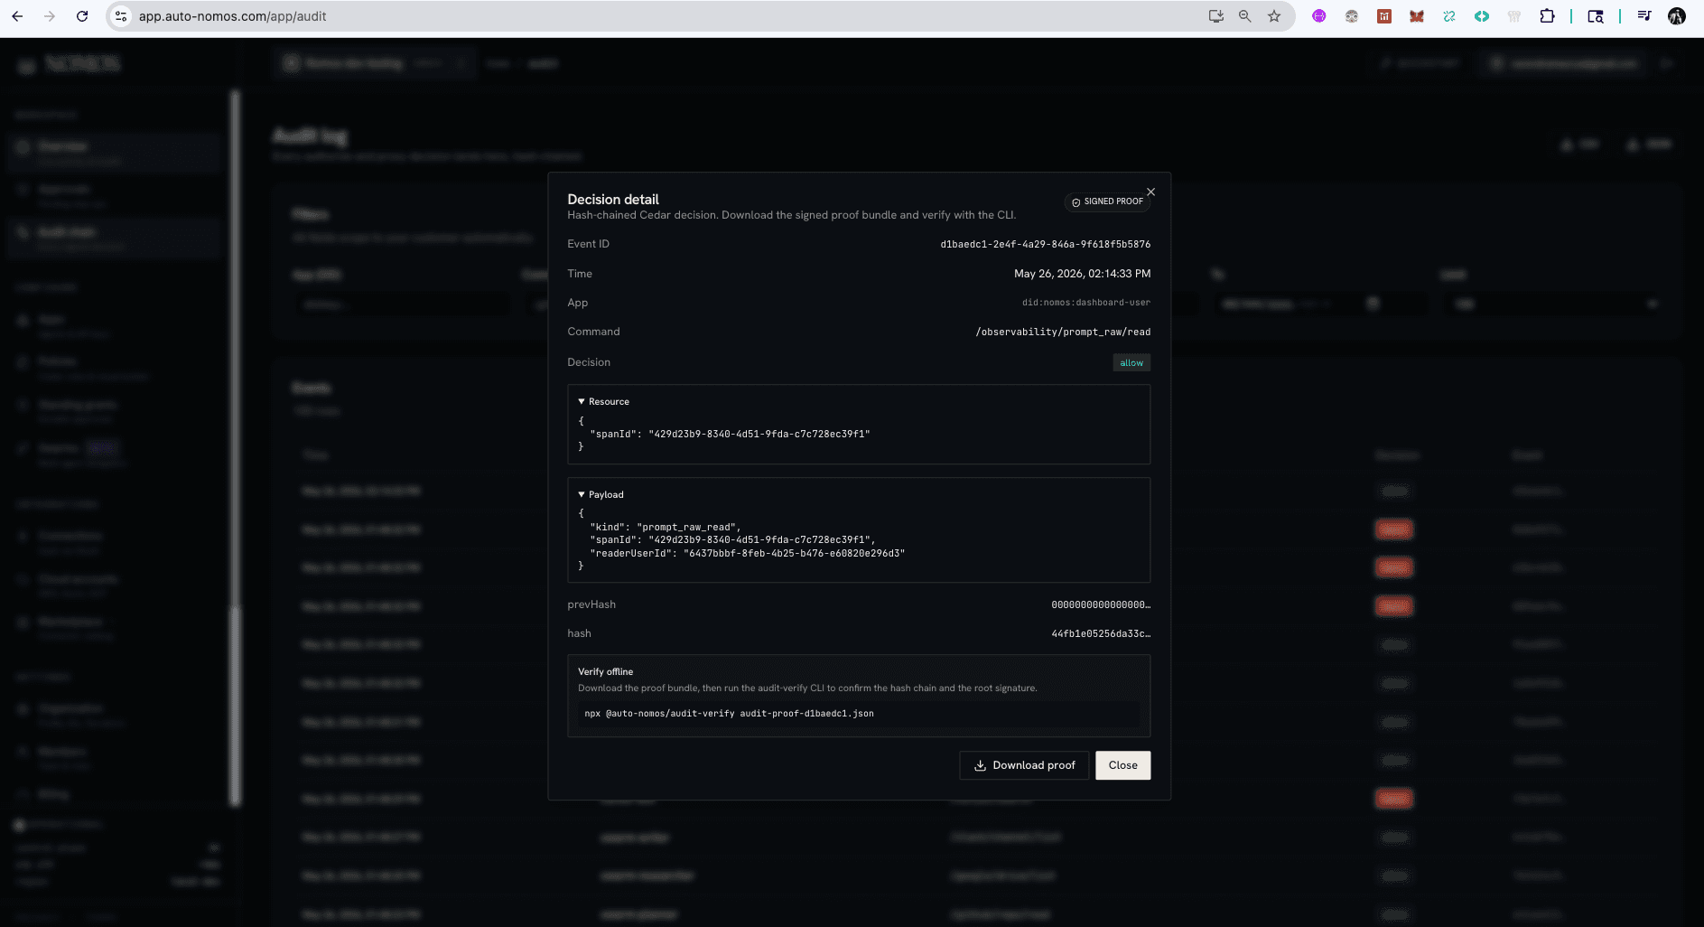
Task: Click command /observability/prompt_raw/read
Action: click(x=1063, y=332)
